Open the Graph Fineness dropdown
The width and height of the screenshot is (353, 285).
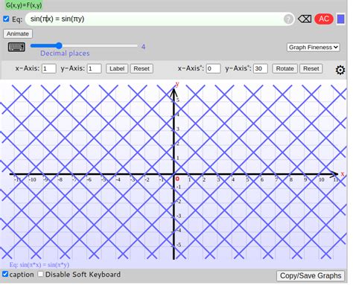point(314,47)
